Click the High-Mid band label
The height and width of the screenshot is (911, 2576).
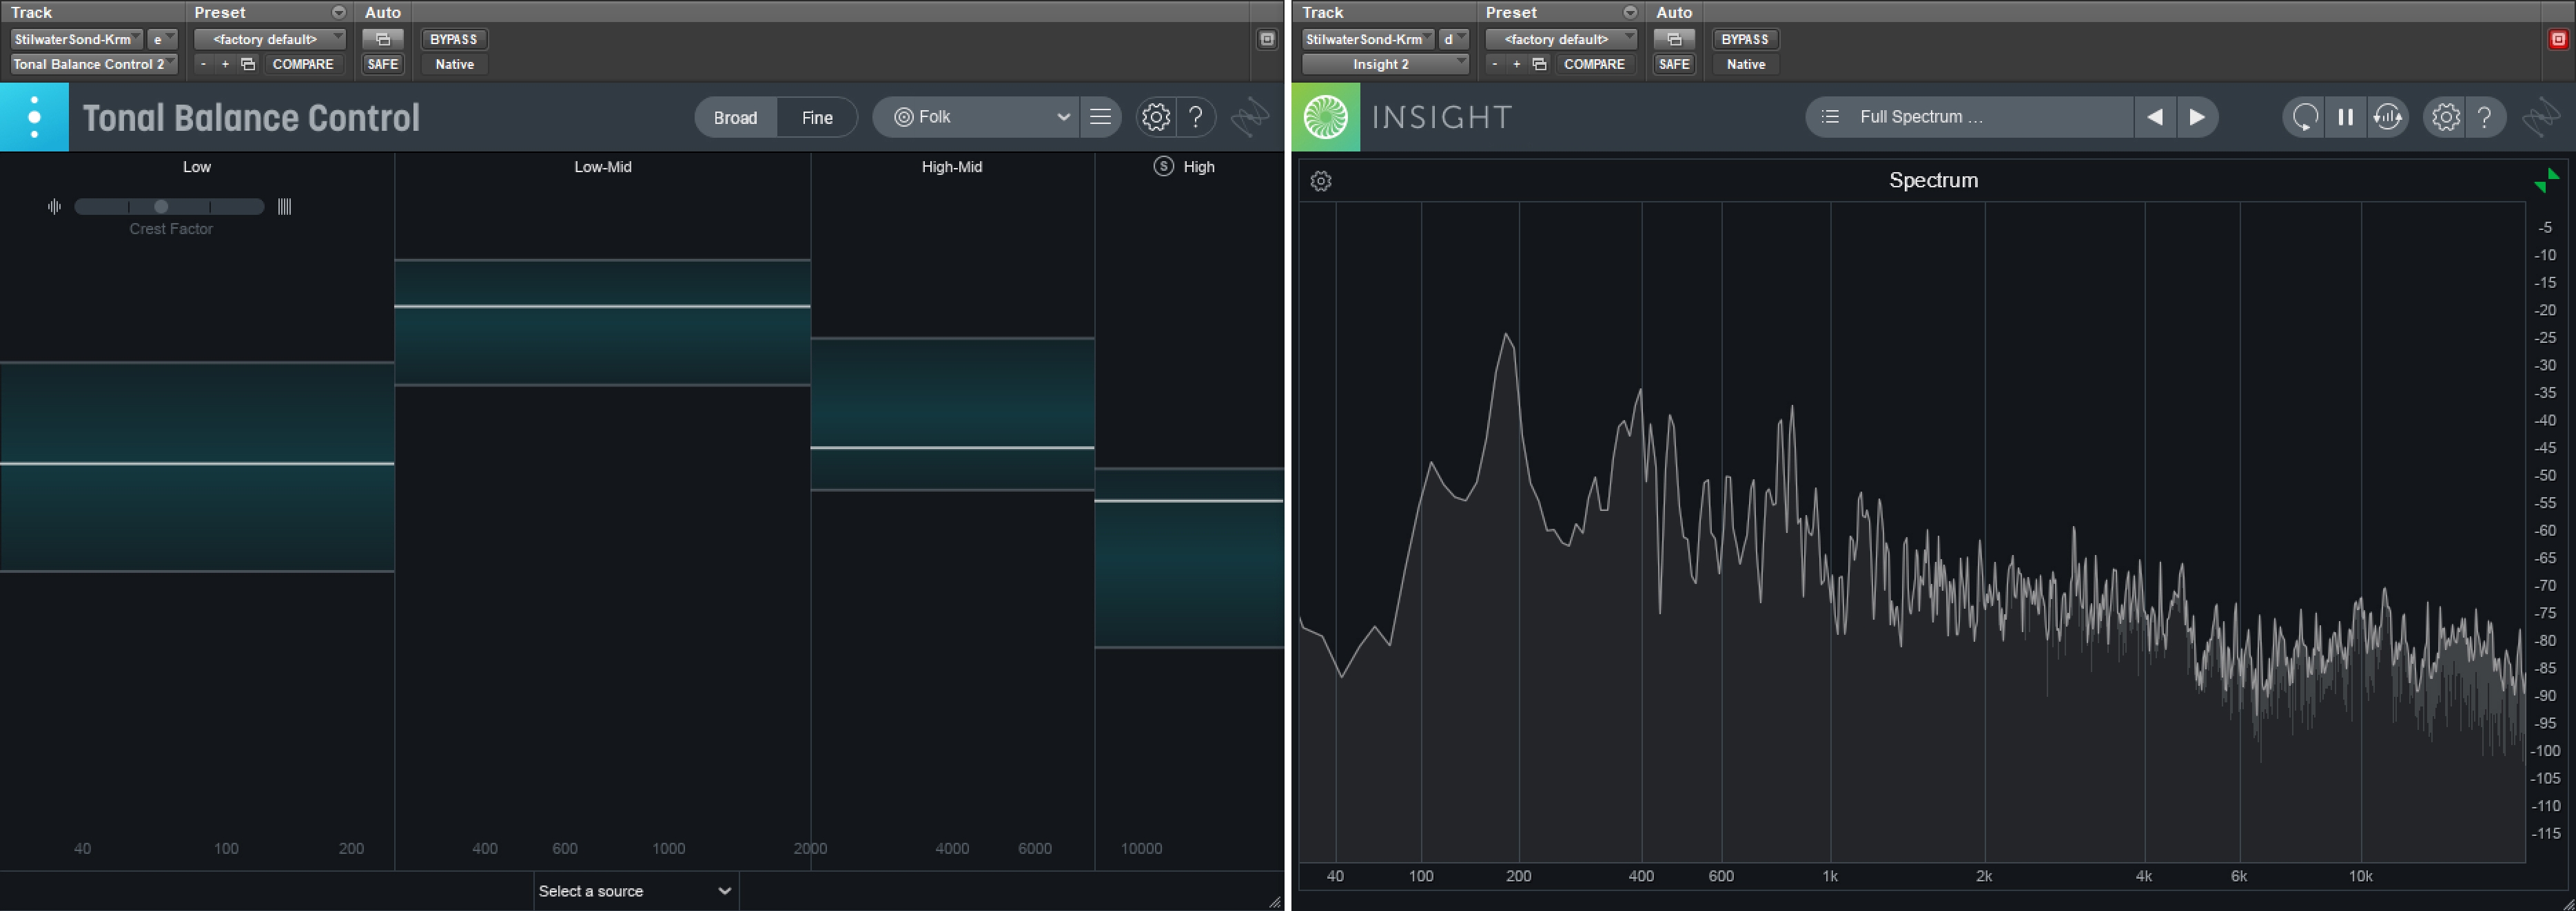952,167
